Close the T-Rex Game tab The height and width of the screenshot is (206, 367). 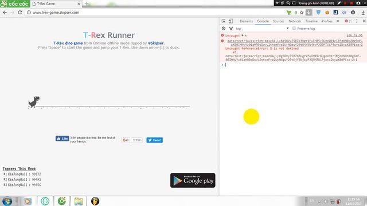coord(79,4)
